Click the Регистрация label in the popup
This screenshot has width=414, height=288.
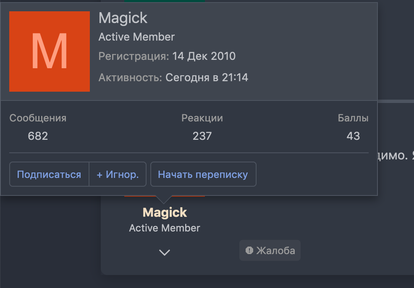click(x=134, y=56)
